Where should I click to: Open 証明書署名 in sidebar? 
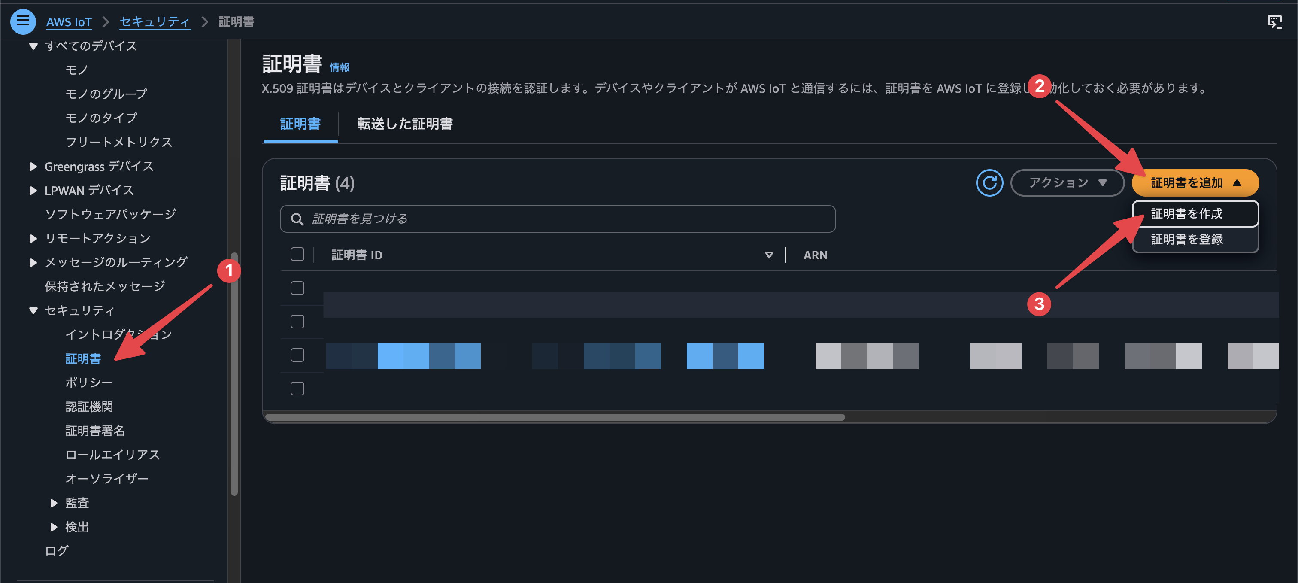pos(95,431)
